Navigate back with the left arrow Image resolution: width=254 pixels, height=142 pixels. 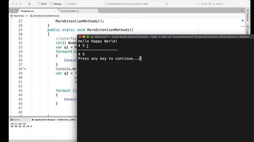[12, 11]
